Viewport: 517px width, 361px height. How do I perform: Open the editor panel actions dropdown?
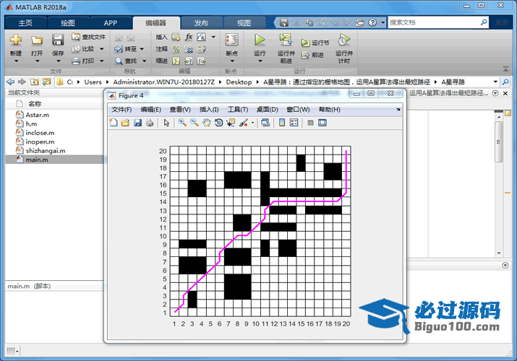pos(495,93)
